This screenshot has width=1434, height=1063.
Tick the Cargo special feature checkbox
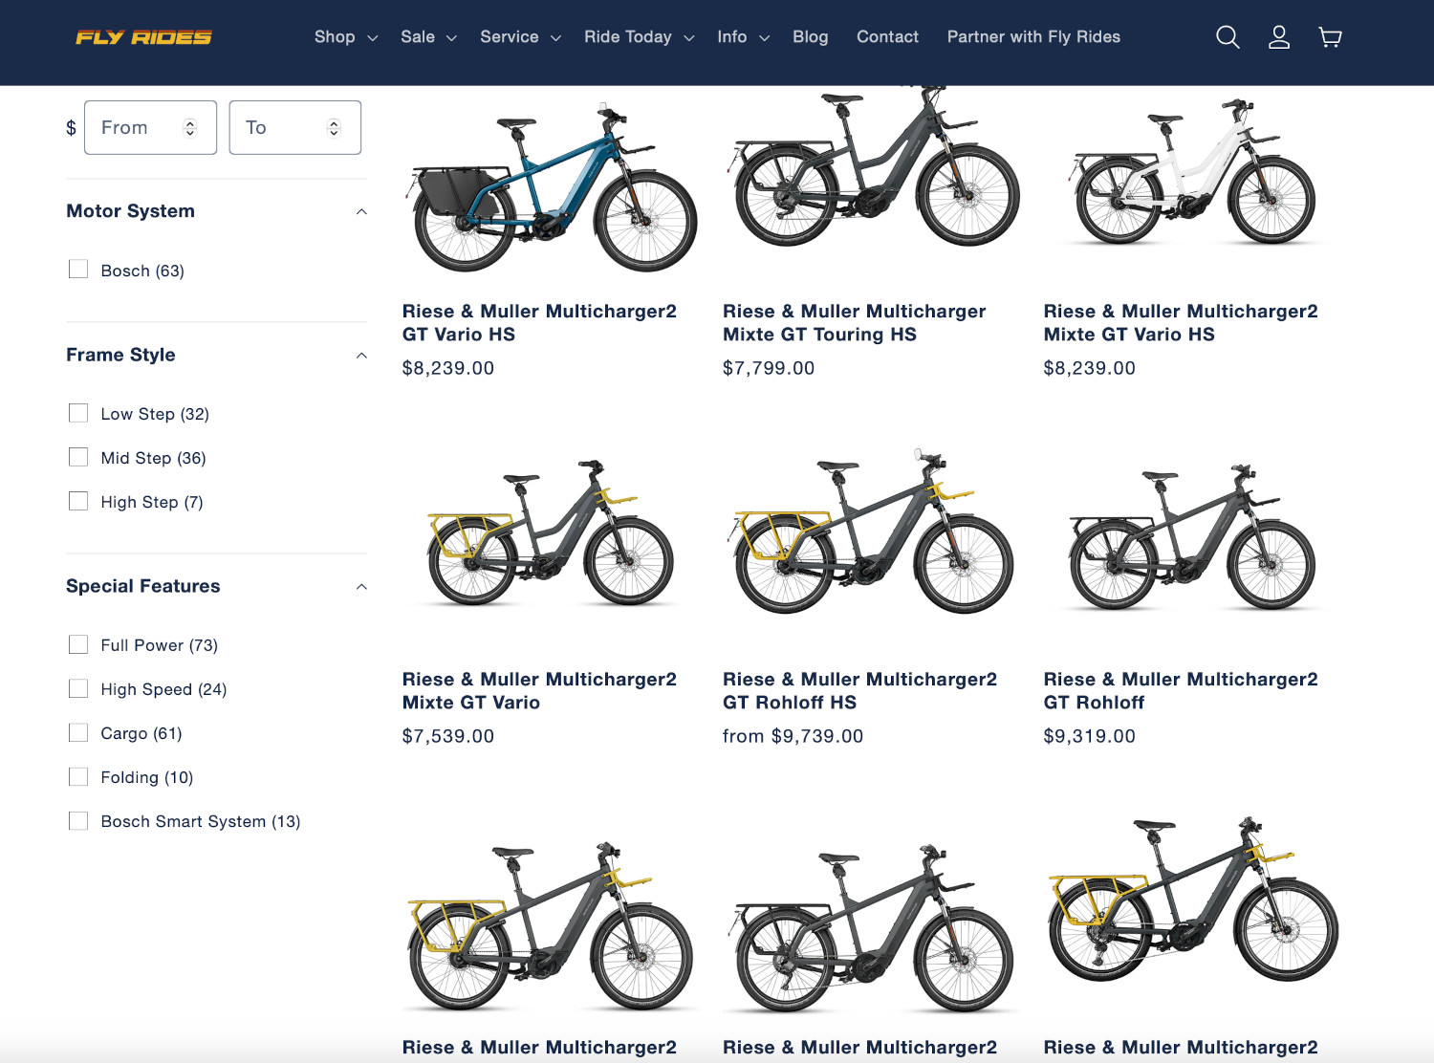pos(78,732)
